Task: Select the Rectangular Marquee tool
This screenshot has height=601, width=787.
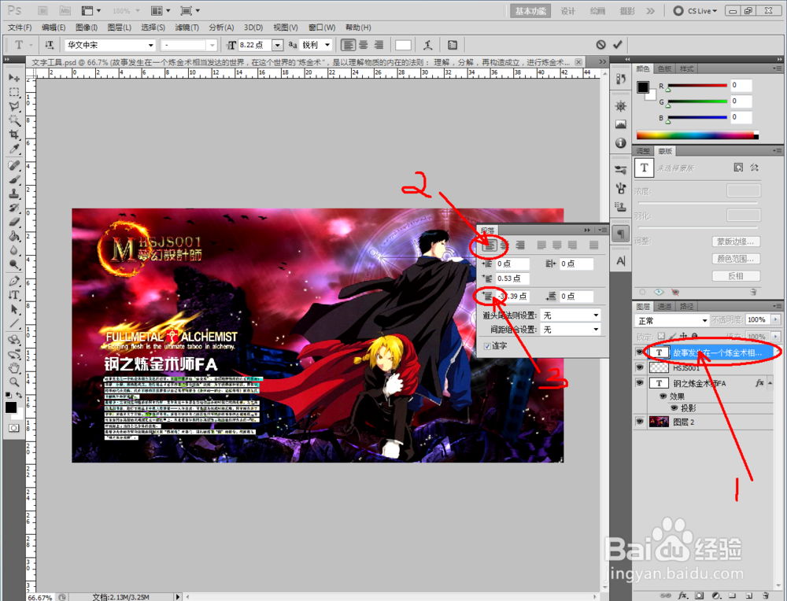Action: pos(14,92)
